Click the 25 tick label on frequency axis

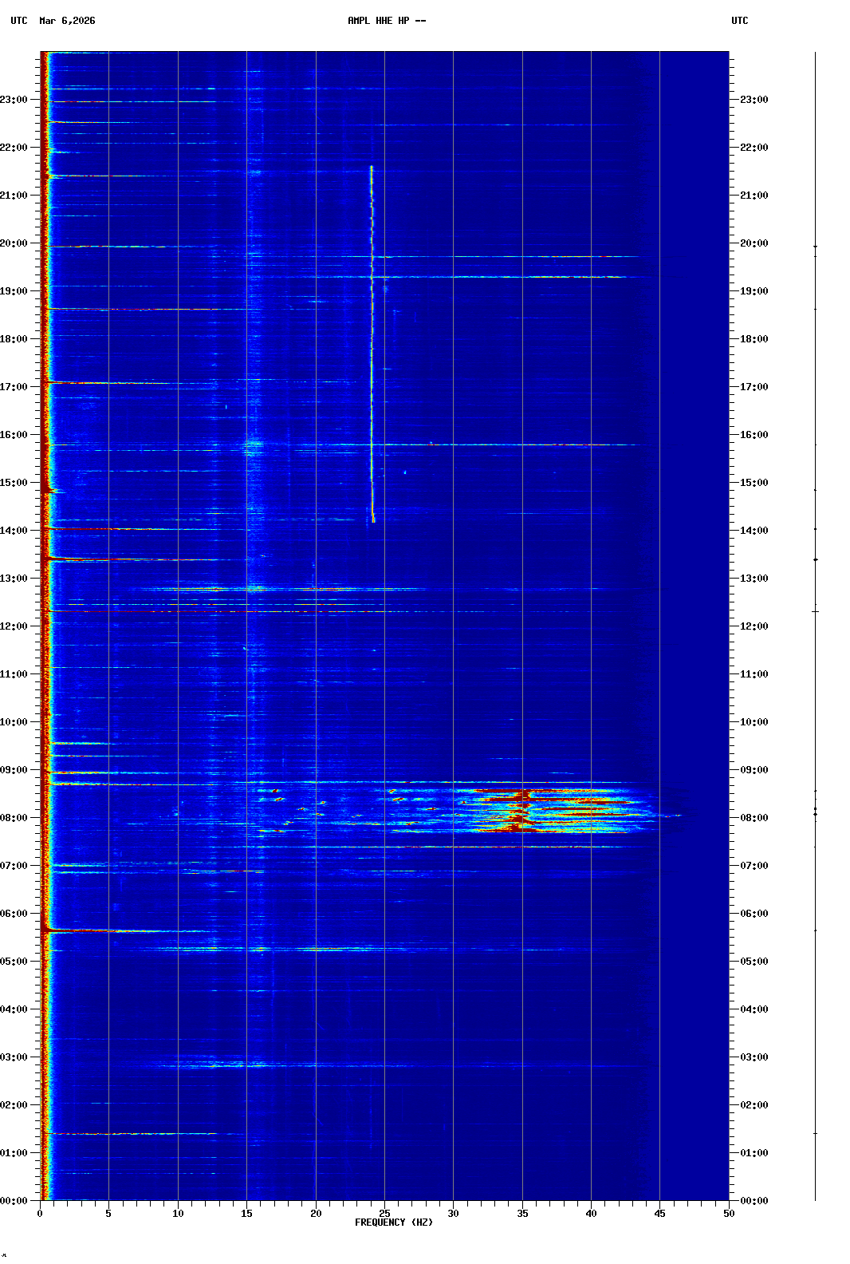click(x=384, y=1213)
